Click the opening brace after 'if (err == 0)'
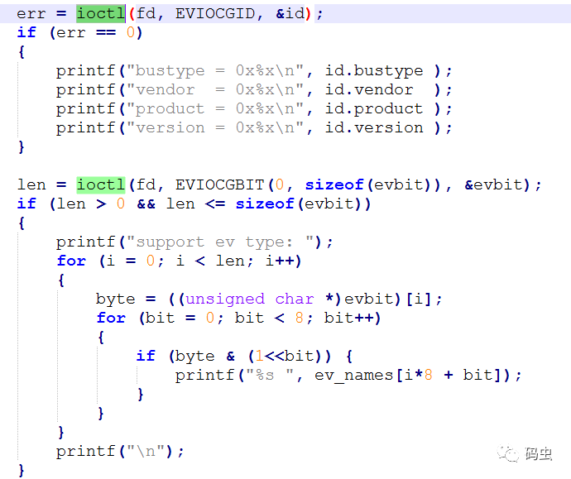The width and height of the screenshot is (571, 479). 22,51
